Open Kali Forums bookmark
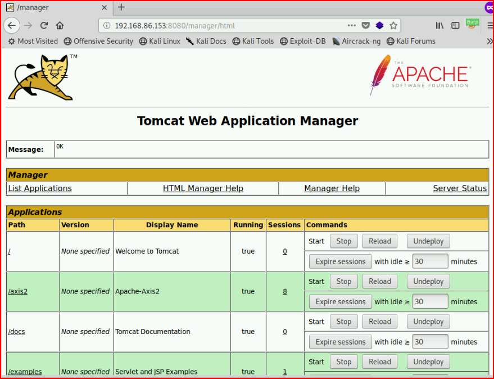Viewport: 494px width, 379px height. 411,41
